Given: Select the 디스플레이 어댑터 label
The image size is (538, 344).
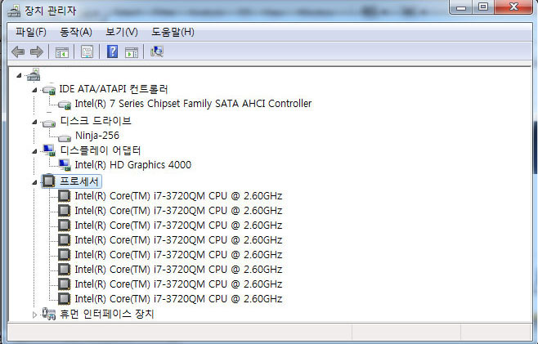Looking at the screenshot, I should pos(101,150).
